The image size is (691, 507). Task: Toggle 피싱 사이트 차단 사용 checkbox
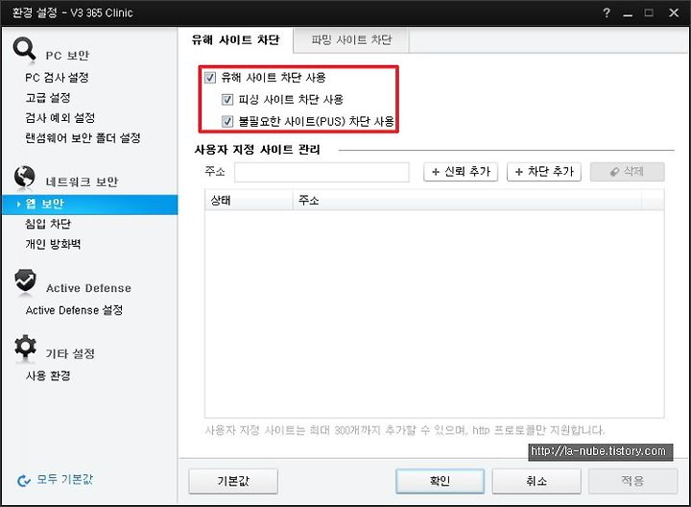pos(227,100)
